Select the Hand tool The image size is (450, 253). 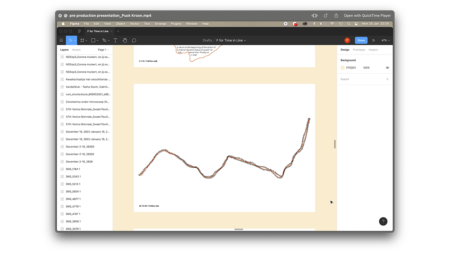[x=124, y=40]
